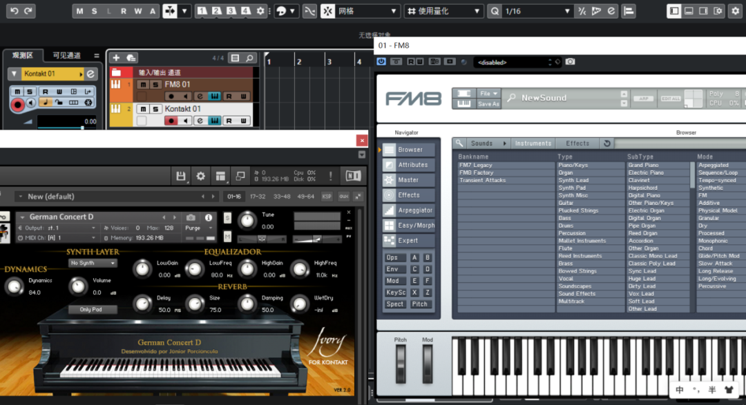
Task: Click the Native Instruments logo in Kontakt
Action: (x=353, y=177)
